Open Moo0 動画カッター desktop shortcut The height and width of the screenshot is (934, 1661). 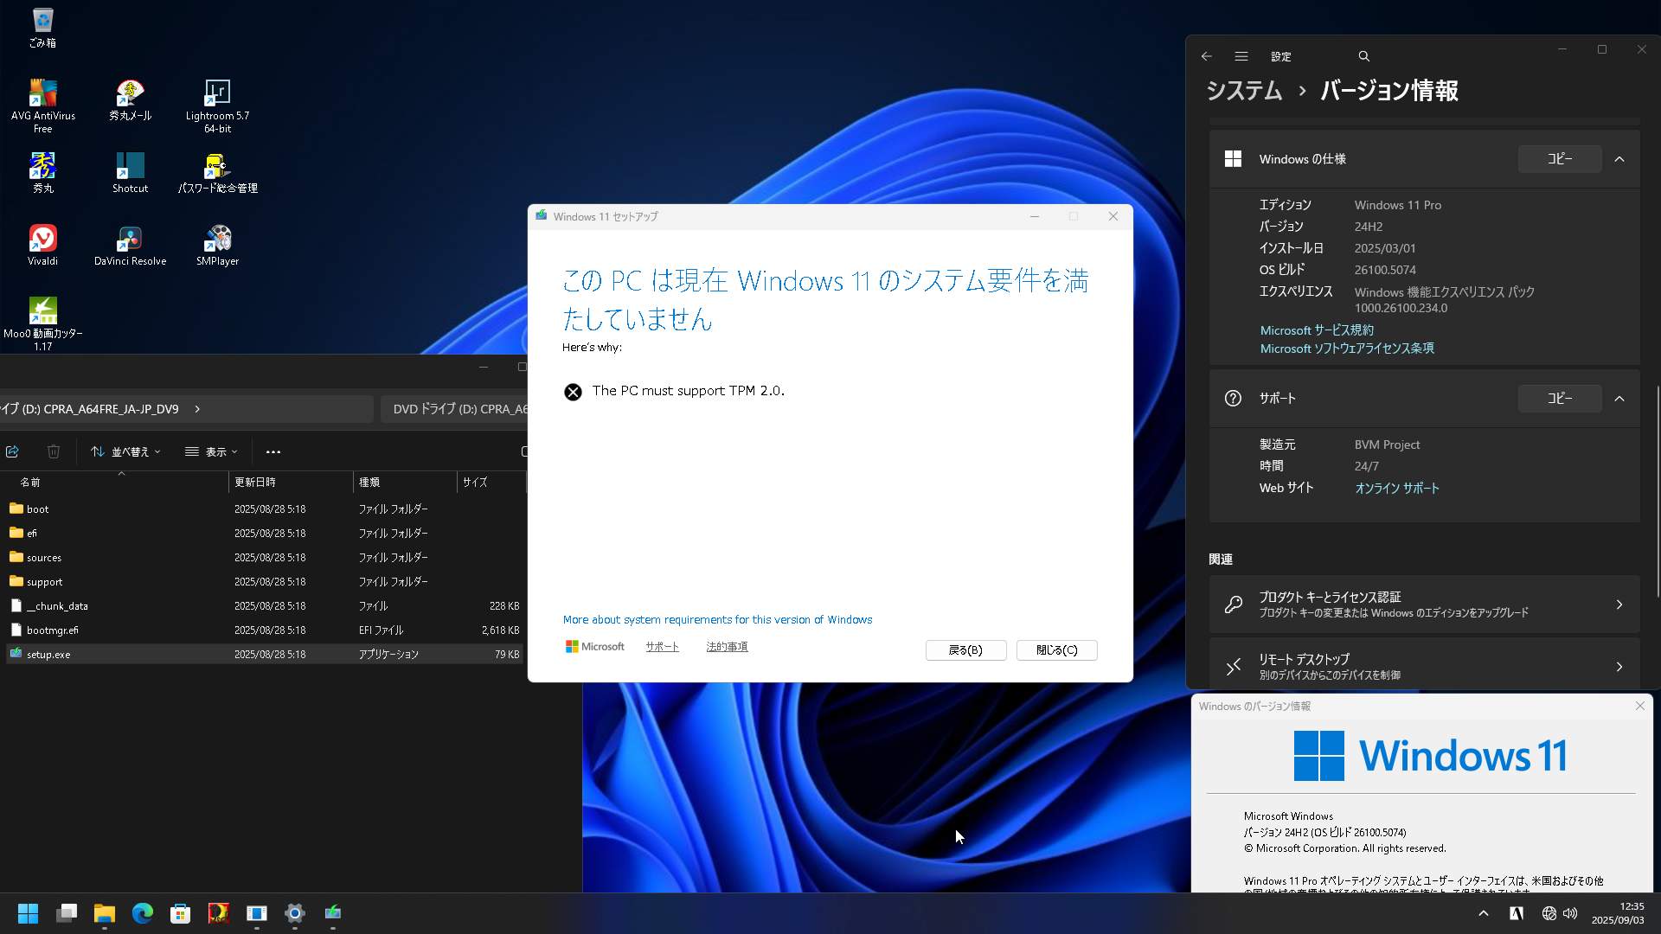pyautogui.click(x=42, y=323)
